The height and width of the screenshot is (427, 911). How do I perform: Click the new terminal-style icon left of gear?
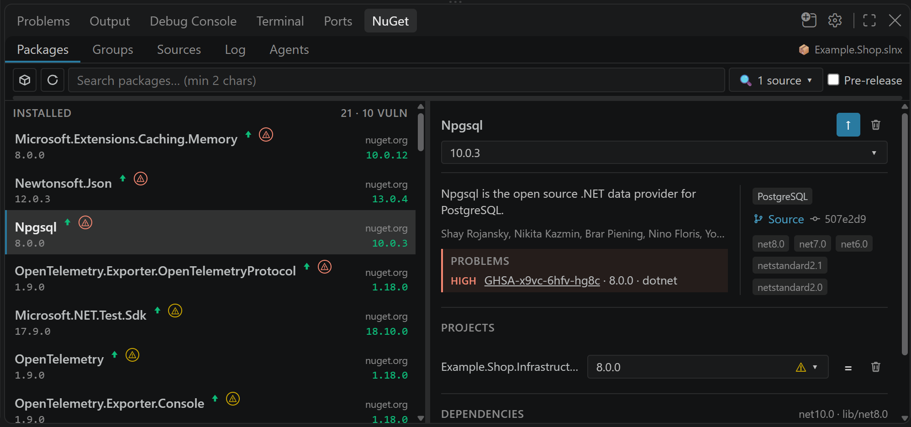809,21
